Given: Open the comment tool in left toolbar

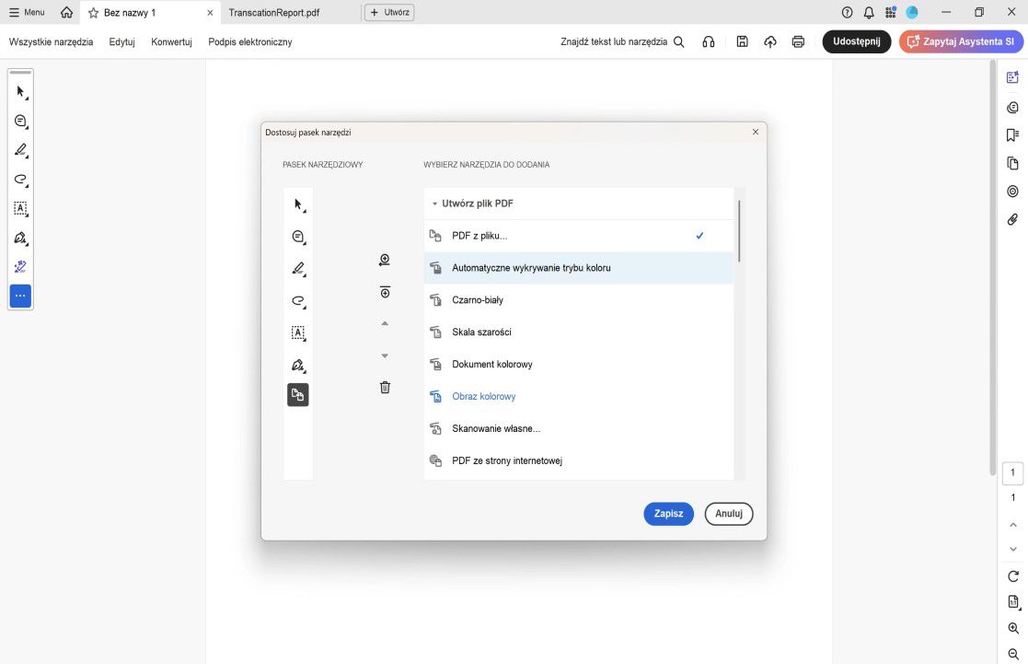Looking at the screenshot, I should pos(21,122).
